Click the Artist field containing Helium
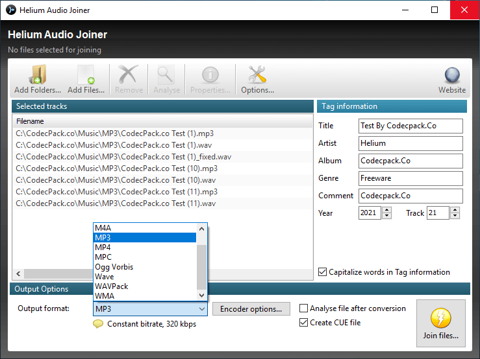Image resolution: width=480 pixels, height=359 pixels. pyautogui.click(x=411, y=143)
